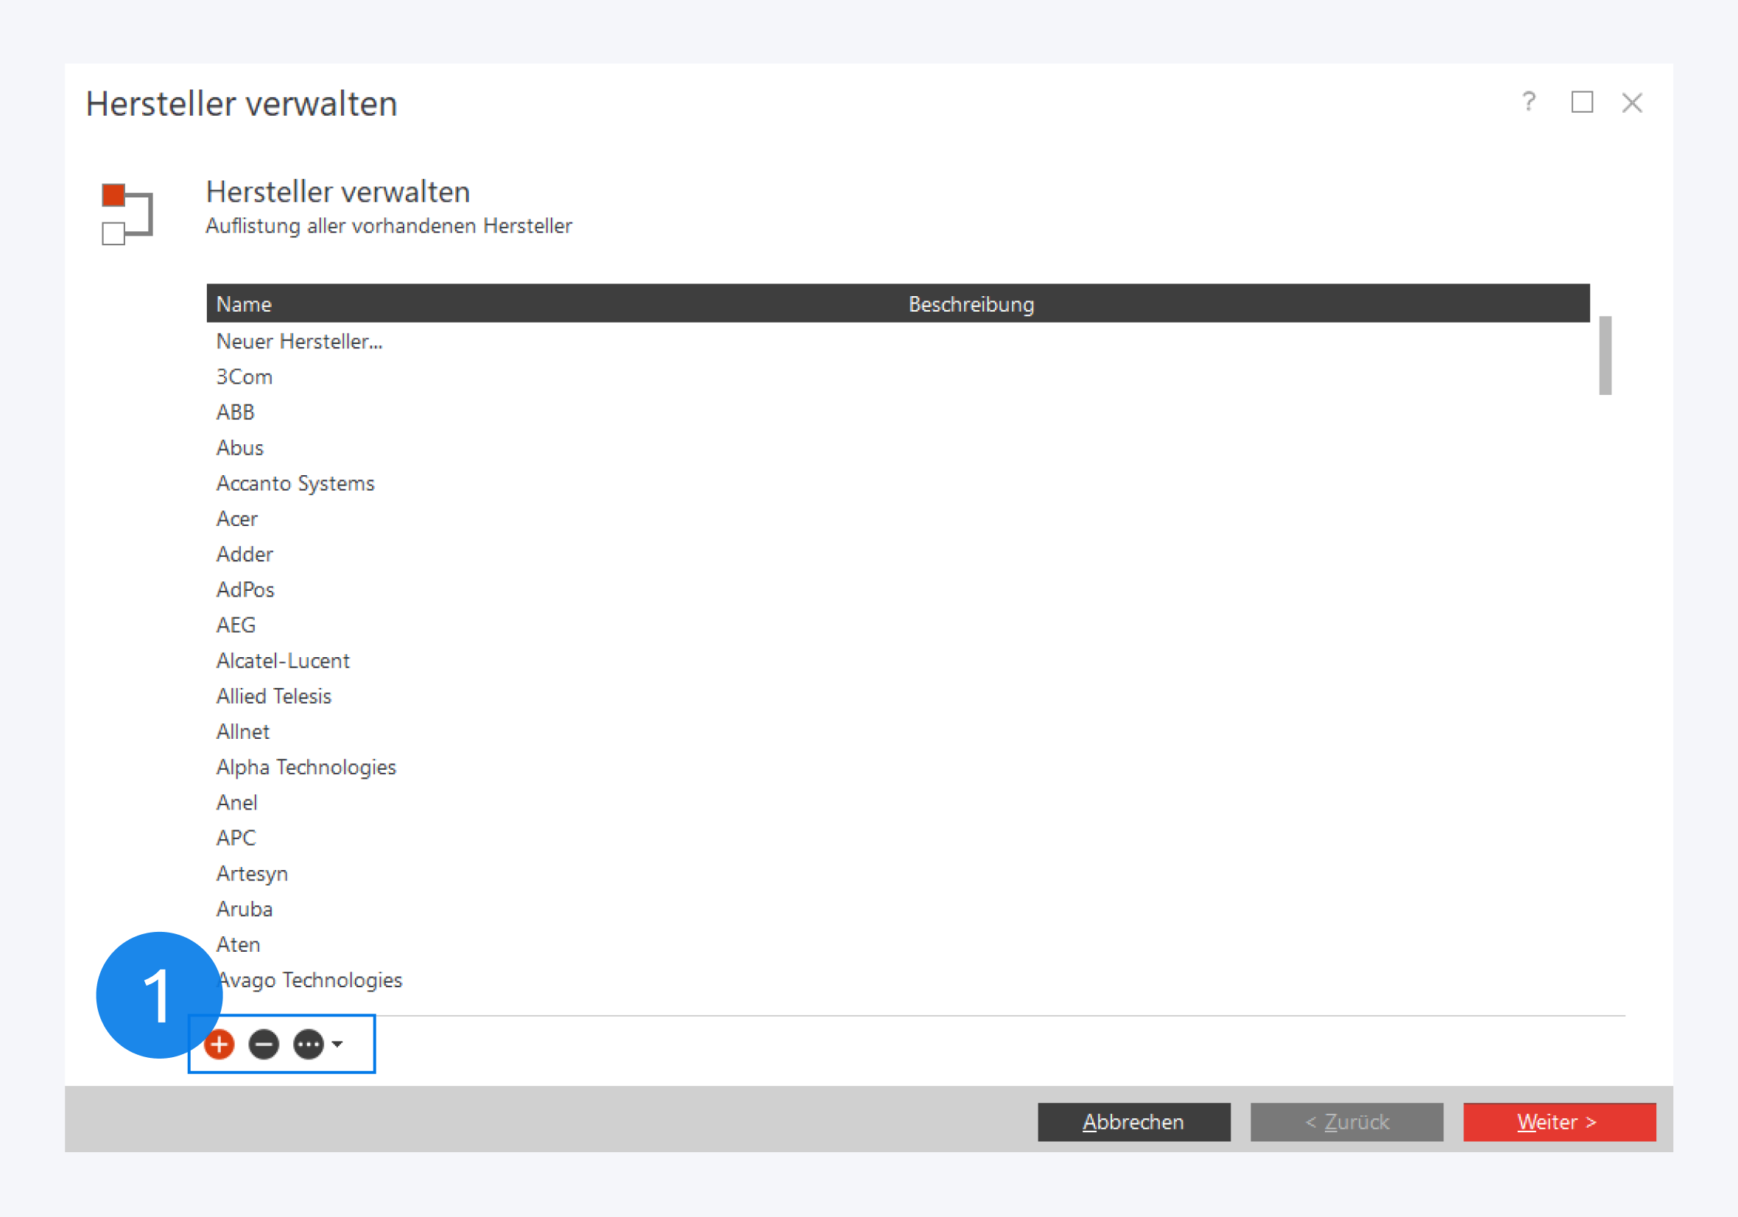Click the Beschreibung column header
This screenshot has height=1217, width=1738.
pyautogui.click(x=971, y=304)
